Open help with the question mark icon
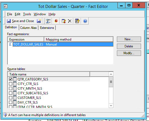Image resolution: width=149 pixels, height=121 pixels. tap(85, 21)
